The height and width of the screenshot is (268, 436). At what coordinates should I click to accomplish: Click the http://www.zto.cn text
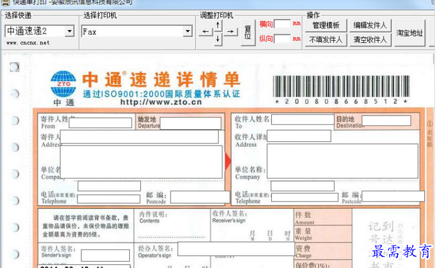click(161, 102)
